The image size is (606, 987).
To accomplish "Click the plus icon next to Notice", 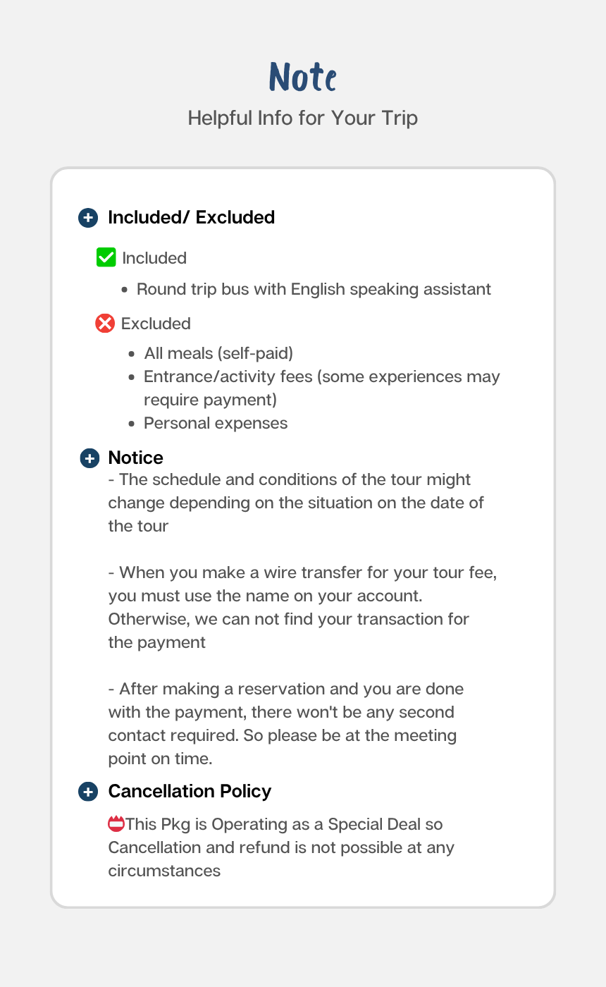I will 89,458.
